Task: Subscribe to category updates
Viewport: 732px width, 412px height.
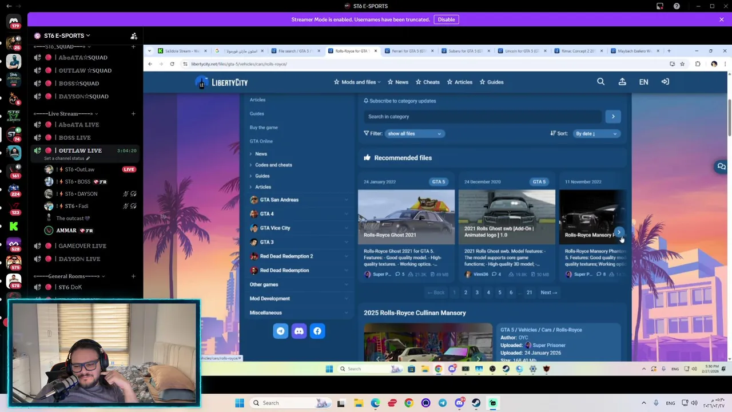Action: (x=400, y=101)
